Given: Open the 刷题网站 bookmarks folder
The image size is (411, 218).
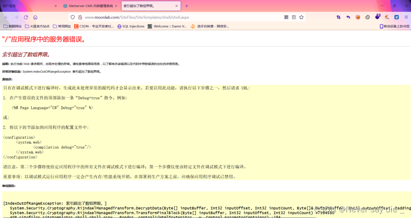Looking at the screenshot, I should [13, 26].
